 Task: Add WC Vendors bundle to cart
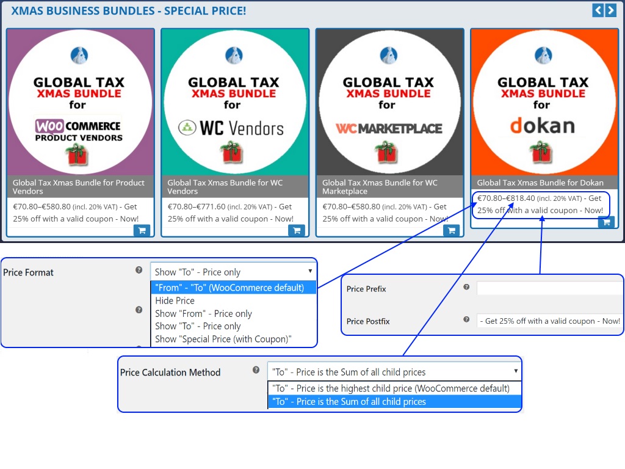click(x=297, y=230)
